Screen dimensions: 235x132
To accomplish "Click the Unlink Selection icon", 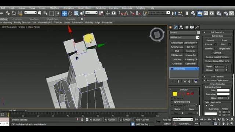I will pos(14,14).
